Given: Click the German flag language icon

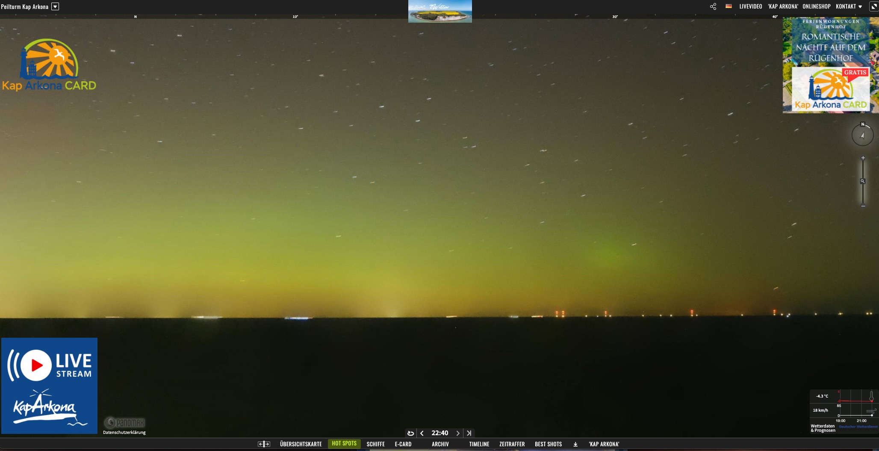Looking at the screenshot, I should click(729, 6).
